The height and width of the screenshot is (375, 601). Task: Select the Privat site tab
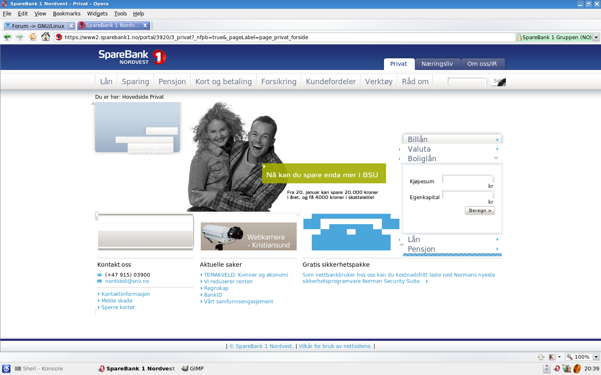[x=399, y=64]
